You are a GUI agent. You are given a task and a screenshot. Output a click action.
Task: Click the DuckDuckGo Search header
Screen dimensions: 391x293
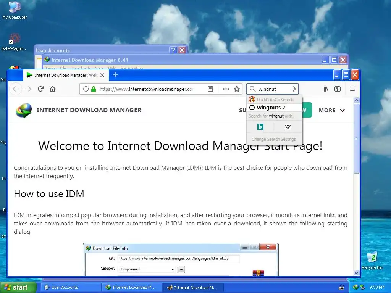[274, 100]
